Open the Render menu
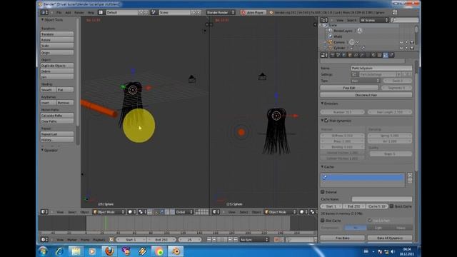 click(79, 13)
